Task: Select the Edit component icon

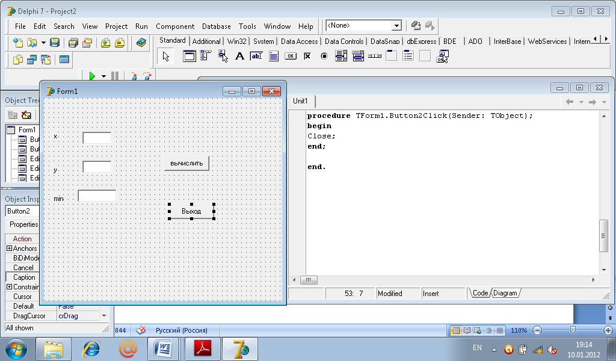Action: 256,56
